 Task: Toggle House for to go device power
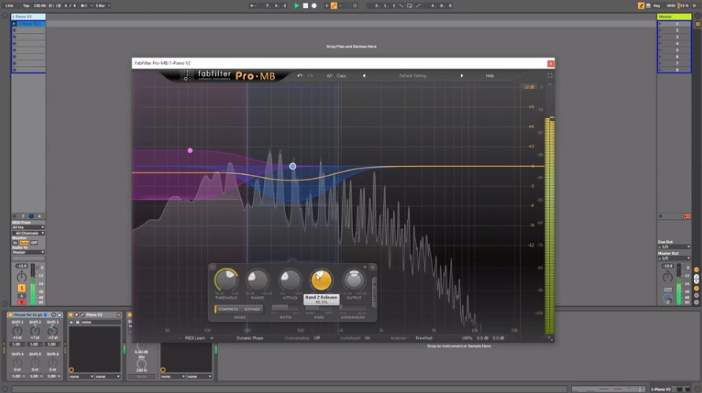(x=10, y=315)
